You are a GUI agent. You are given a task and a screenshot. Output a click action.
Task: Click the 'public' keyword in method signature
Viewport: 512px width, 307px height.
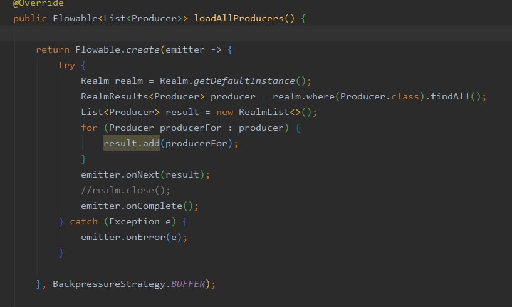(30, 19)
